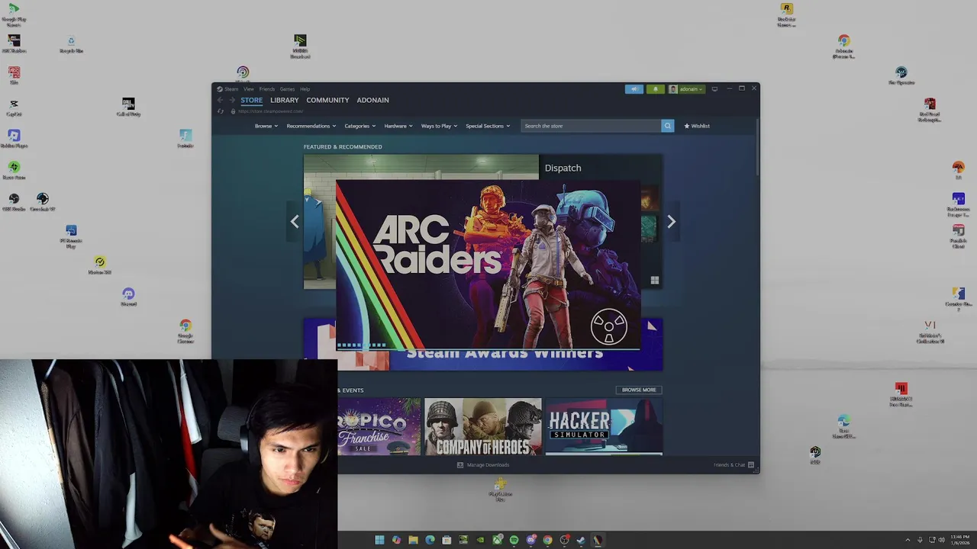Switch Steam to Big Picture mode icon
Screen dimensions: 977x549
click(x=714, y=89)
